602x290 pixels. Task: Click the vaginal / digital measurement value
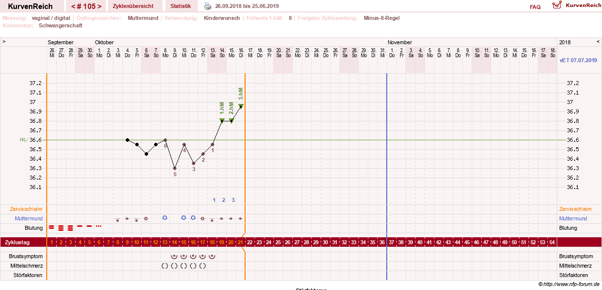(x=51, y=18)
